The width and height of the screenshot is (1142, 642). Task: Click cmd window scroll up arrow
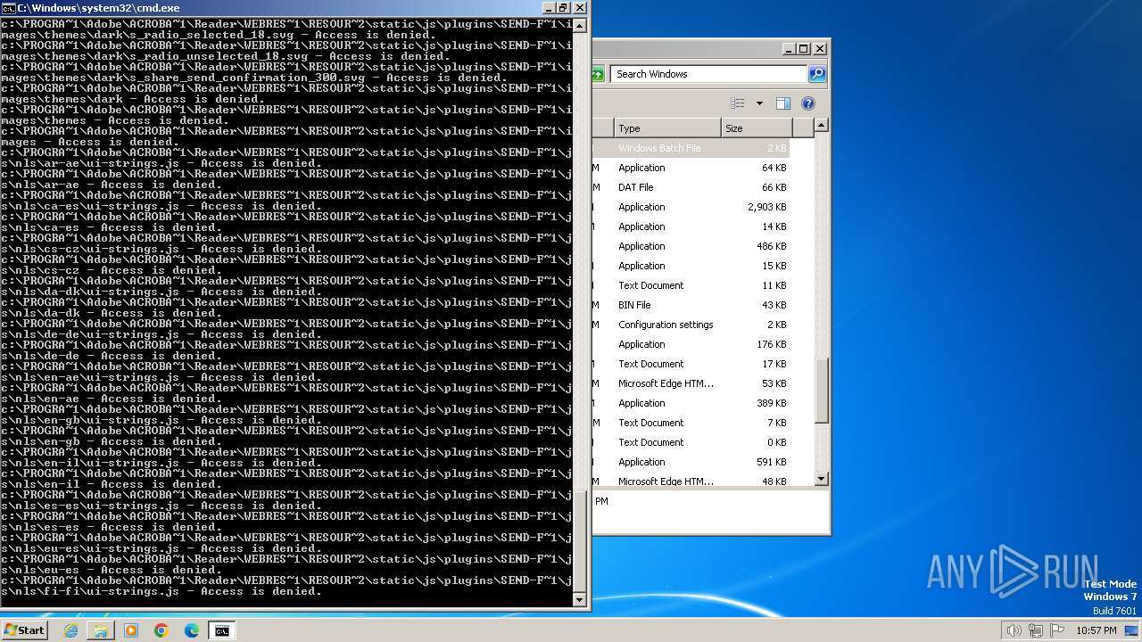pos(580,25)
